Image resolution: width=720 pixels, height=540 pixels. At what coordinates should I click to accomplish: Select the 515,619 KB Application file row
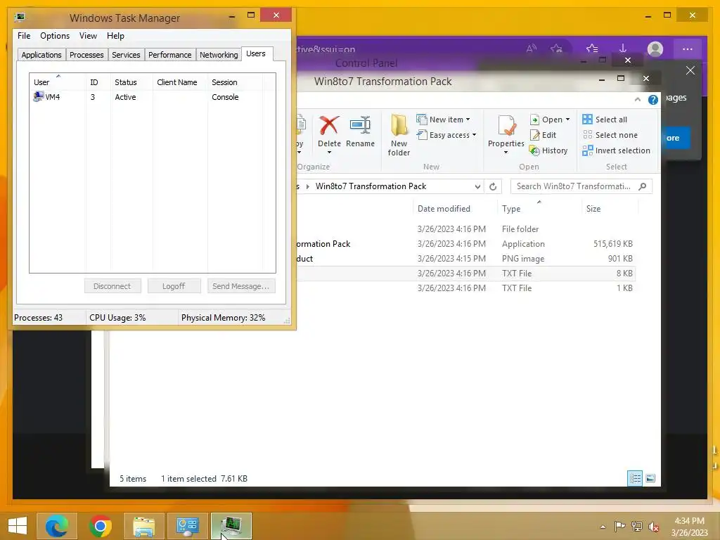point(465,244)
